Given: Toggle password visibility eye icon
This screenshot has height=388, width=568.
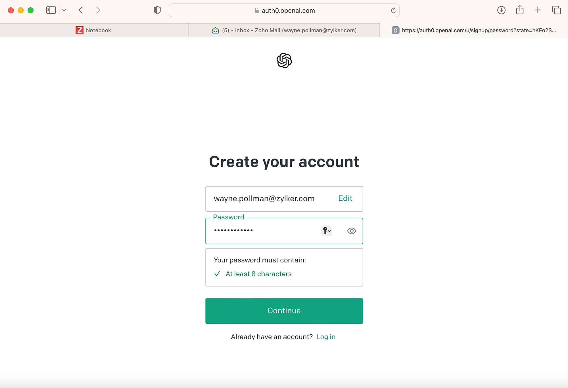Looking at the screenshot, I should click(x=352, y=231).
